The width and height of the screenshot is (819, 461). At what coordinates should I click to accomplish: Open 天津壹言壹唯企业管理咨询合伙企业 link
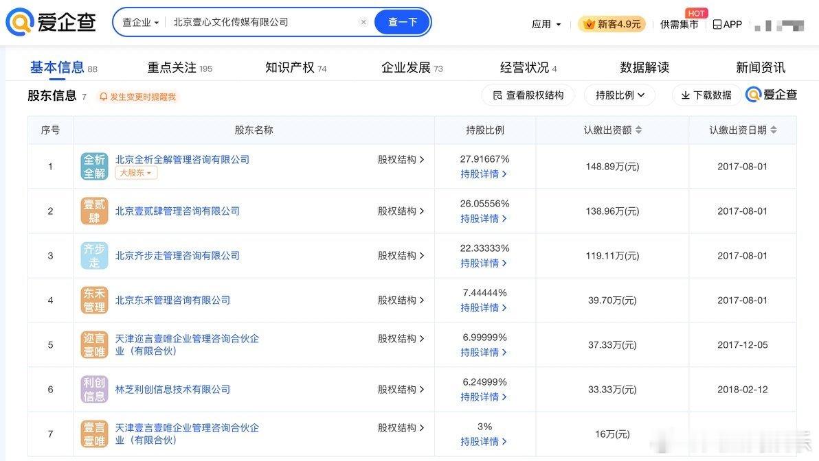pos(187,434)
